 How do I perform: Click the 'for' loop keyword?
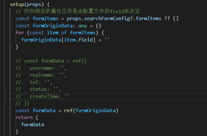coord(20,32)
